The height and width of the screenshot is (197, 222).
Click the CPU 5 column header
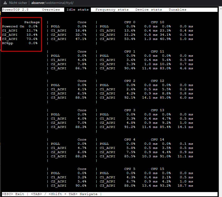click(130, 169)
